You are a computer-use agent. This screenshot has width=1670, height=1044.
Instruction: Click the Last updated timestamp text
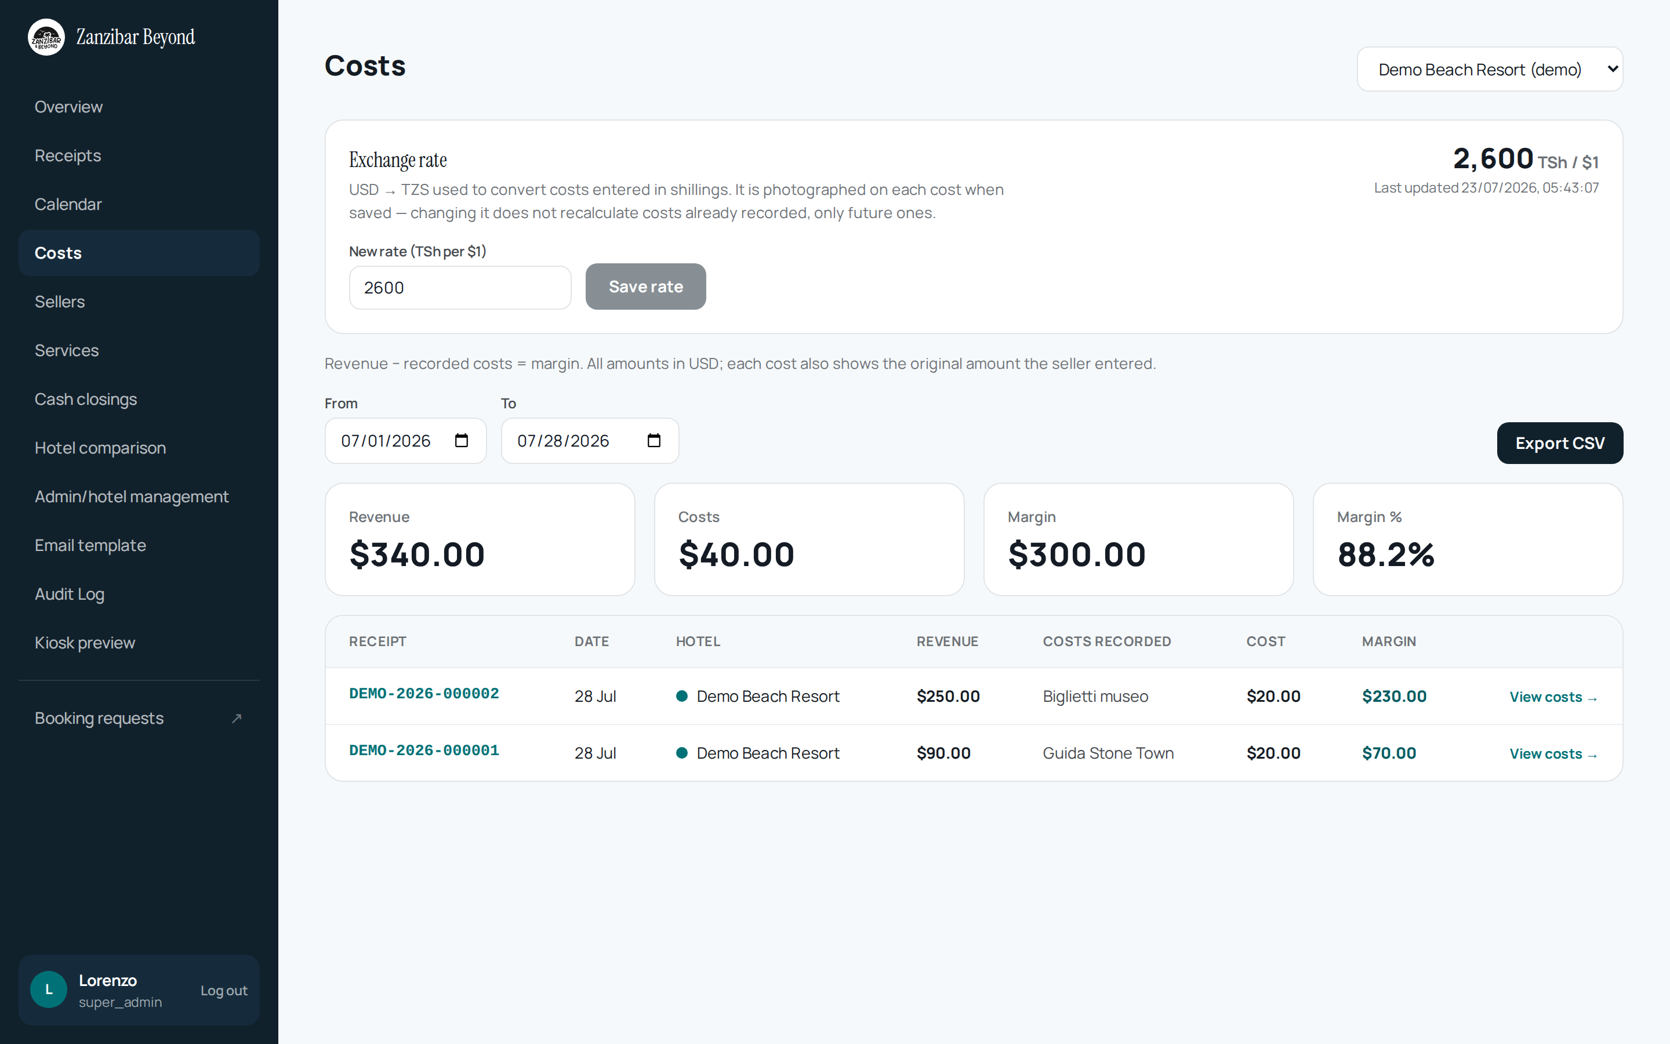(x=1486, y=188)
